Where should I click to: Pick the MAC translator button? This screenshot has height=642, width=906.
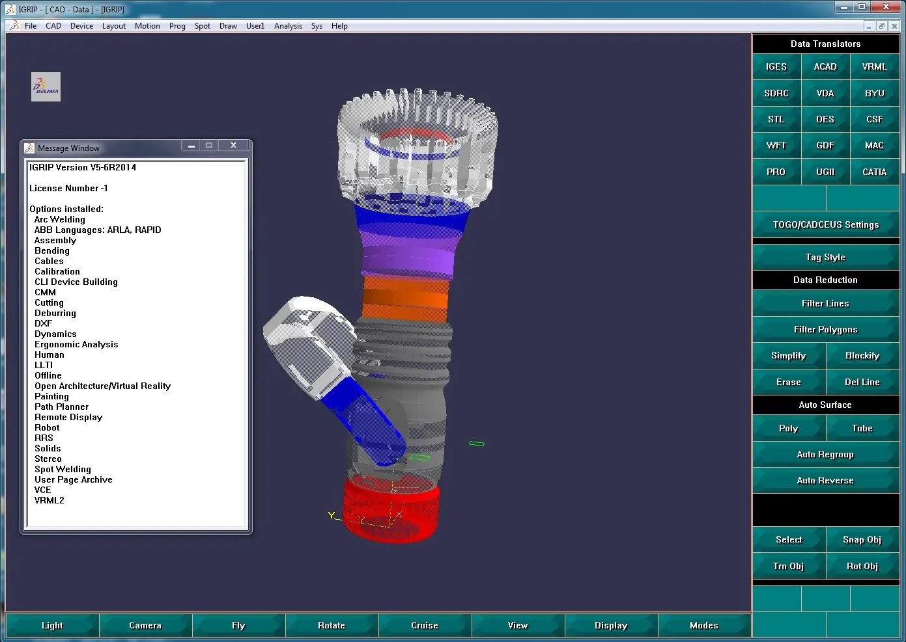[875, 146]
